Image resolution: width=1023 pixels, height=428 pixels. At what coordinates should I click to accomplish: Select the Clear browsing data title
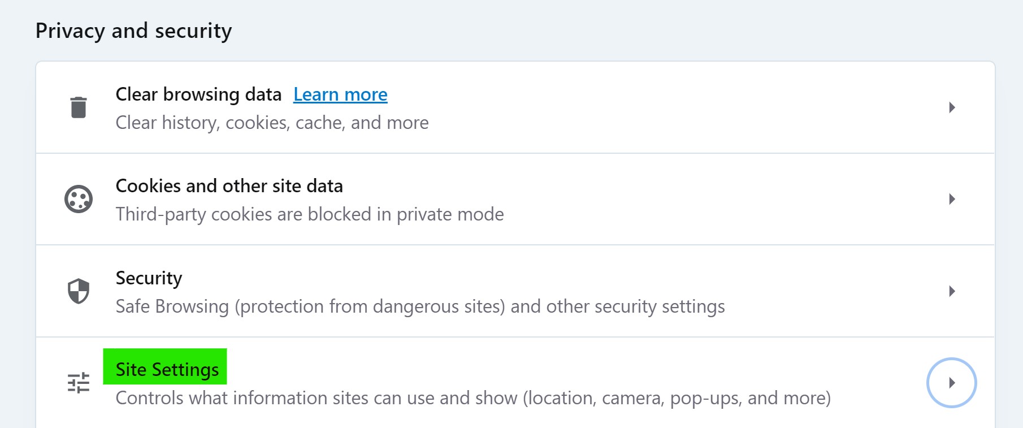coord(198,94)
